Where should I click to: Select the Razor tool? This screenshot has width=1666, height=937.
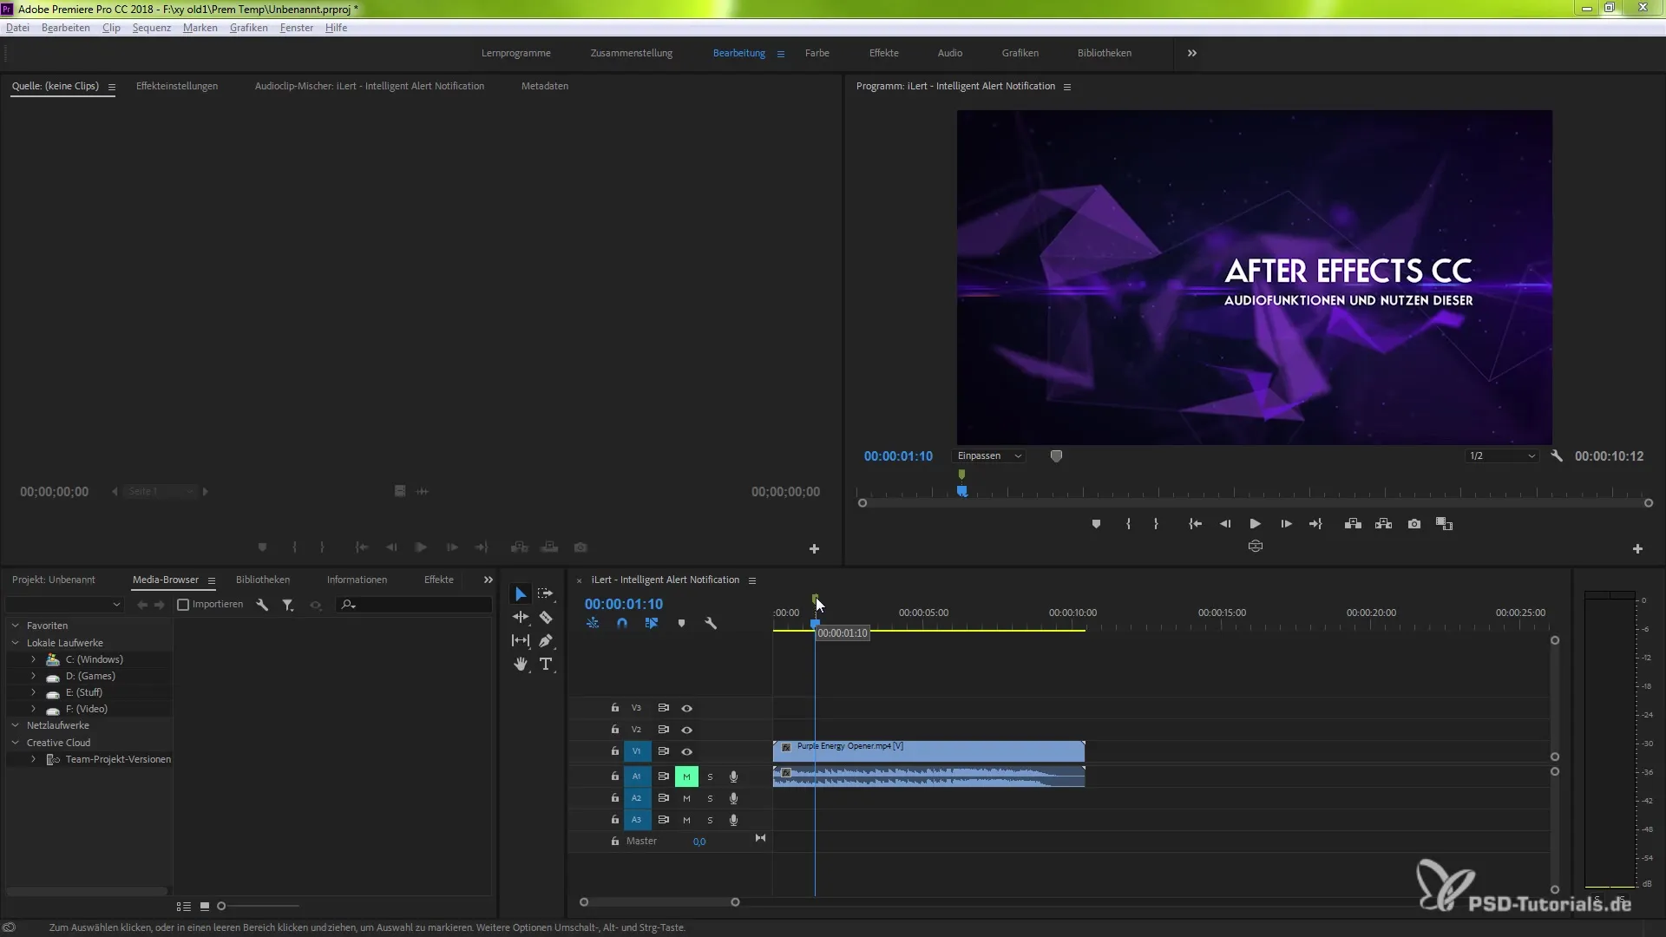[x=546, y=617]
